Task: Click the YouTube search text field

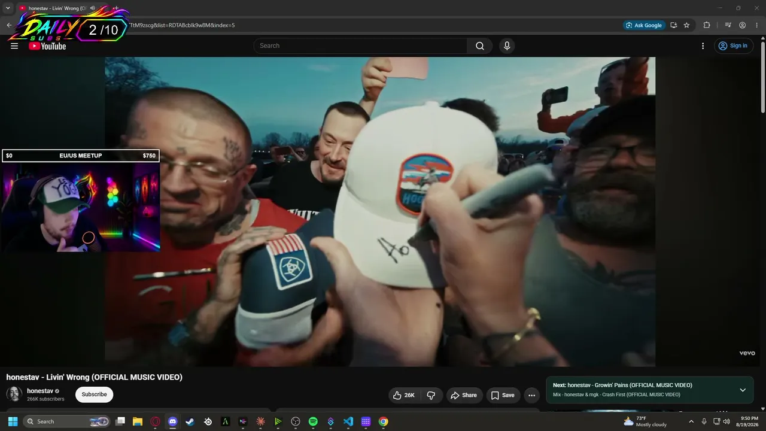Action: (360, 46)
